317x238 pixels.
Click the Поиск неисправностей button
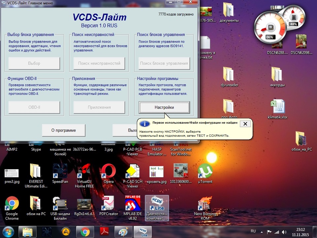[x=99, y=63]
